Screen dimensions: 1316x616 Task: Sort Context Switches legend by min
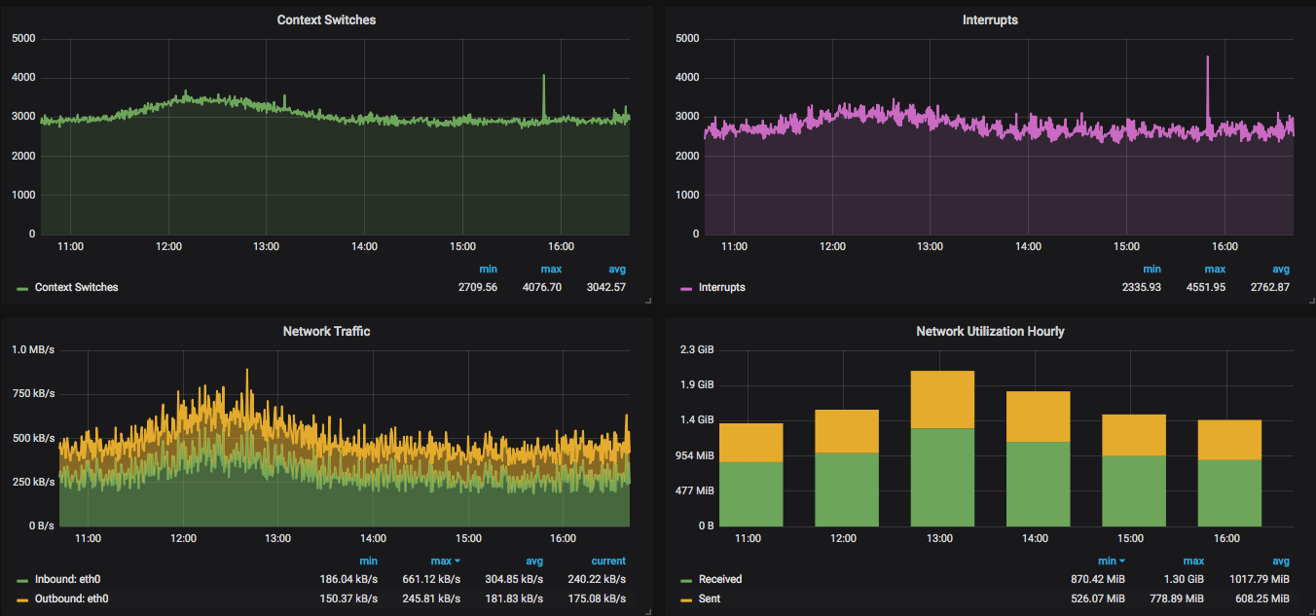tap(488, 269)
